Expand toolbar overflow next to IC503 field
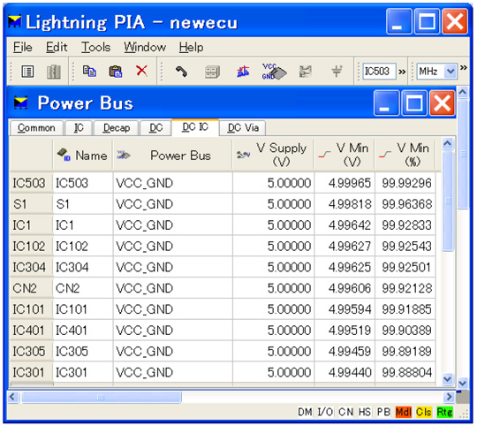 click(x=402, y=72)
